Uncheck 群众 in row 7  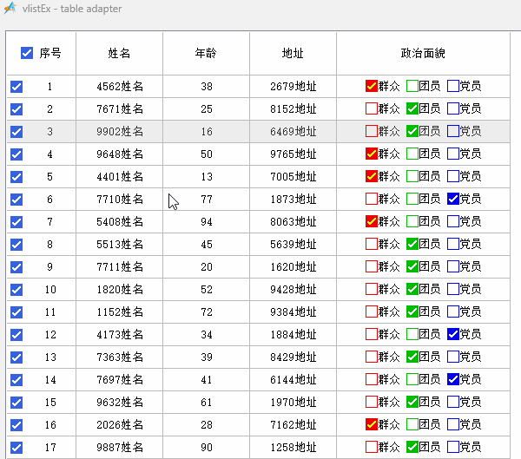tap(371, 221)
